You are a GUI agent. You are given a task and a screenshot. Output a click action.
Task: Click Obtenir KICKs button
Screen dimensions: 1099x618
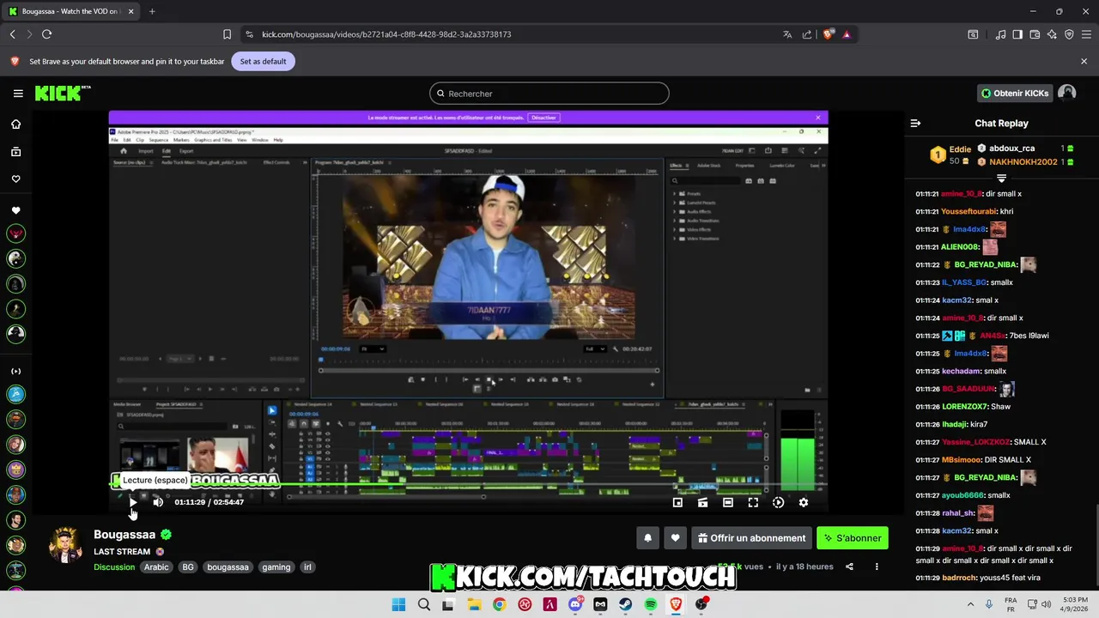(x=1015, y=94)
